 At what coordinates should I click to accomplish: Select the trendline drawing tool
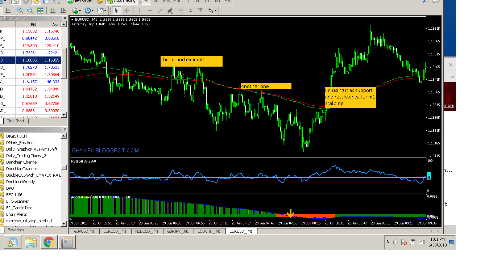coord(160,11)
